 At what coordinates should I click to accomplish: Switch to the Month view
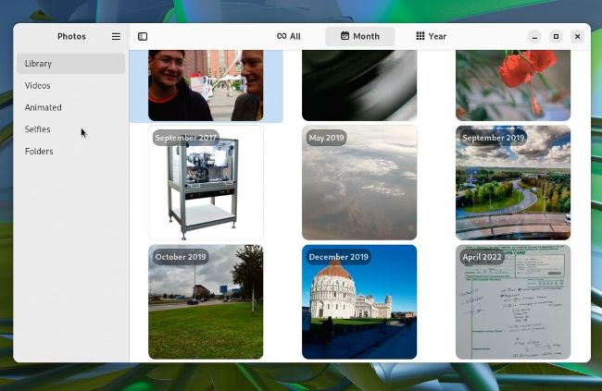[x=359, y=36]
